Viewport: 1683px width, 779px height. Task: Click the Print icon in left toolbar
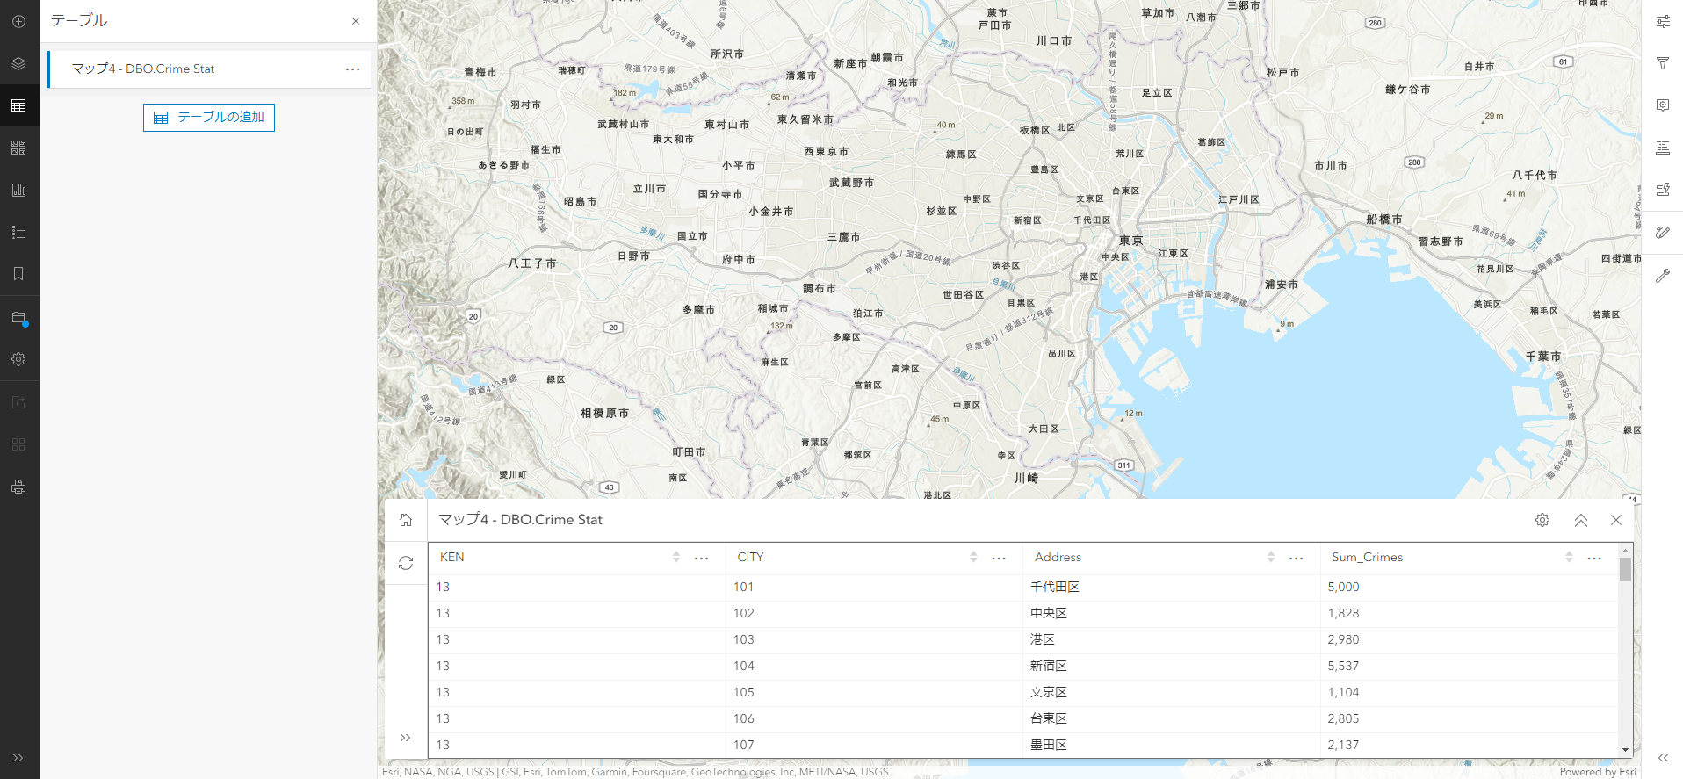pos(18,487)
